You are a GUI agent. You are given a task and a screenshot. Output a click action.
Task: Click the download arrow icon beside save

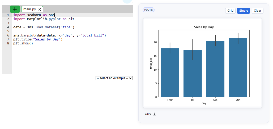tap(155, 114)
